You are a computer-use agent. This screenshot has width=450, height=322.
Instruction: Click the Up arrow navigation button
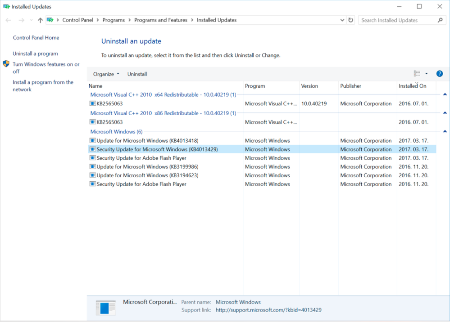(x=41, y=20)
